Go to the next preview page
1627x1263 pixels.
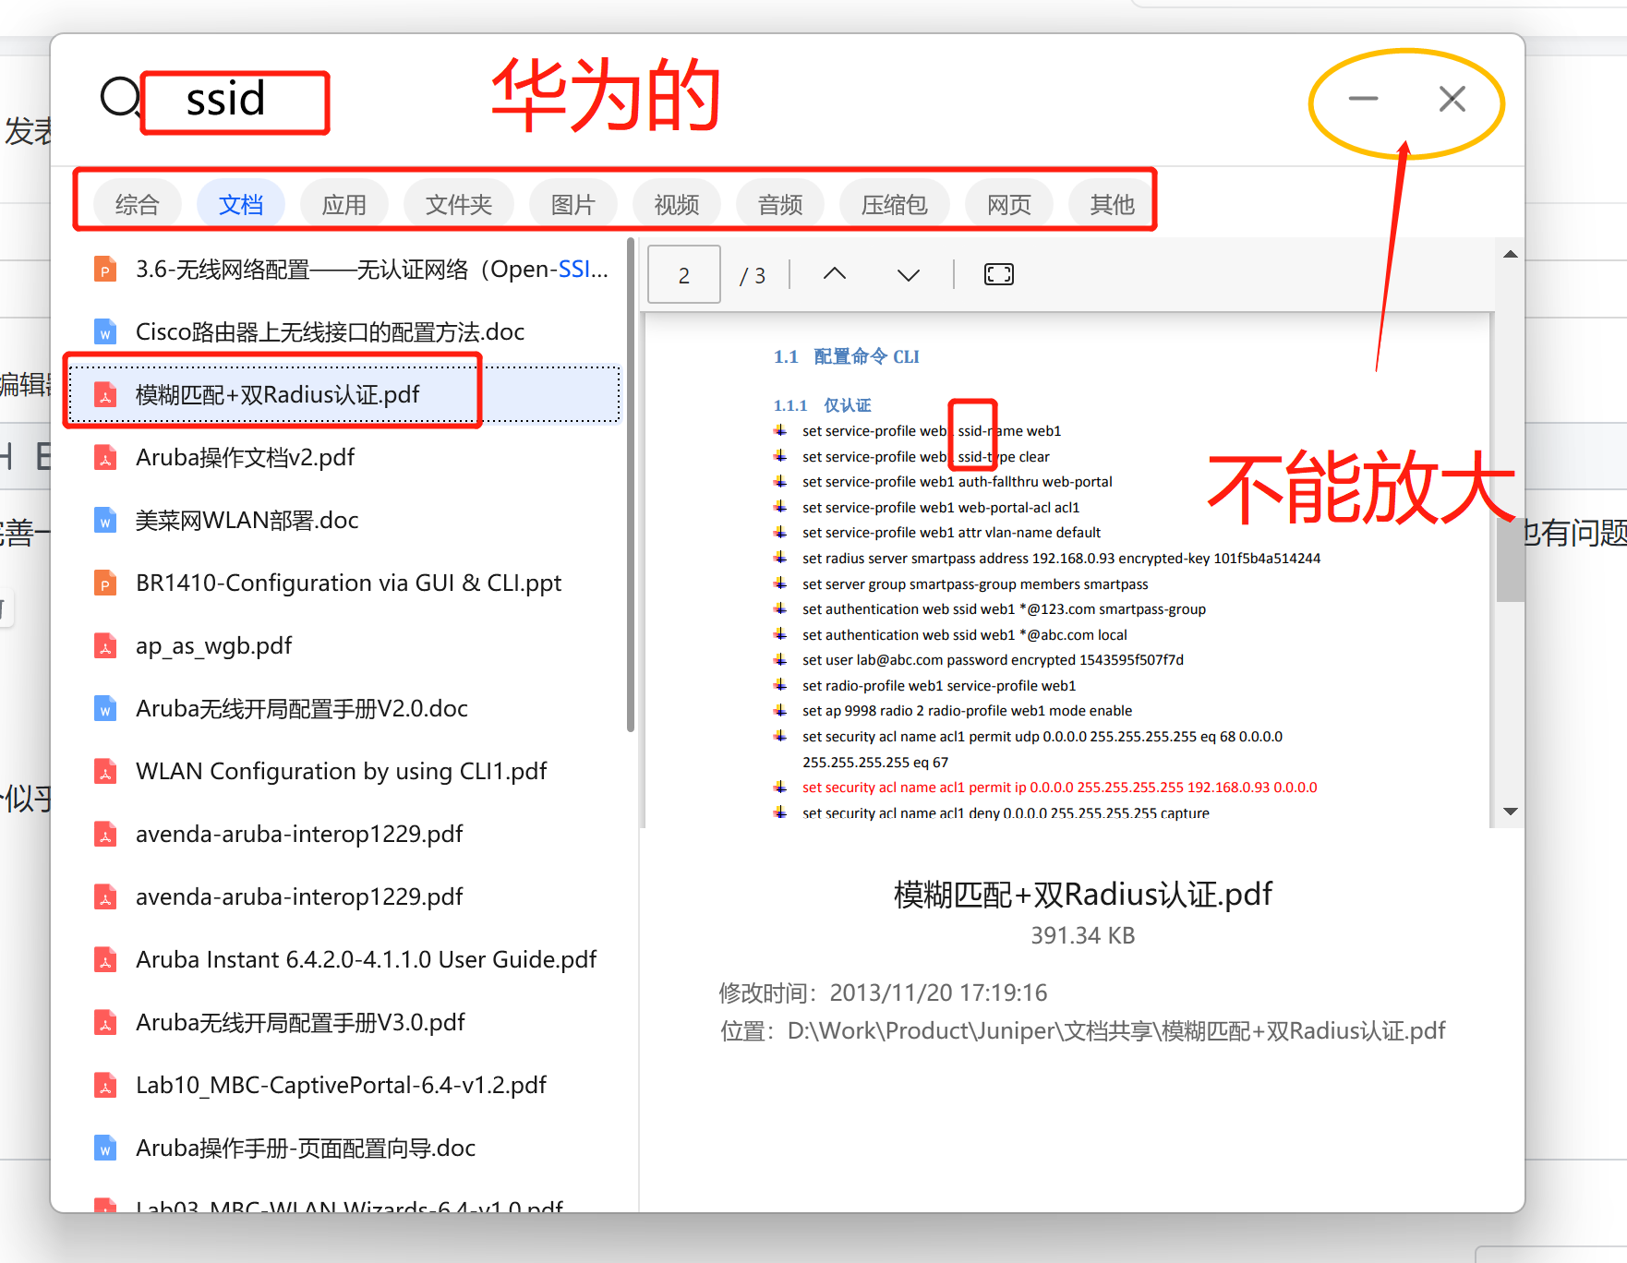909,274
